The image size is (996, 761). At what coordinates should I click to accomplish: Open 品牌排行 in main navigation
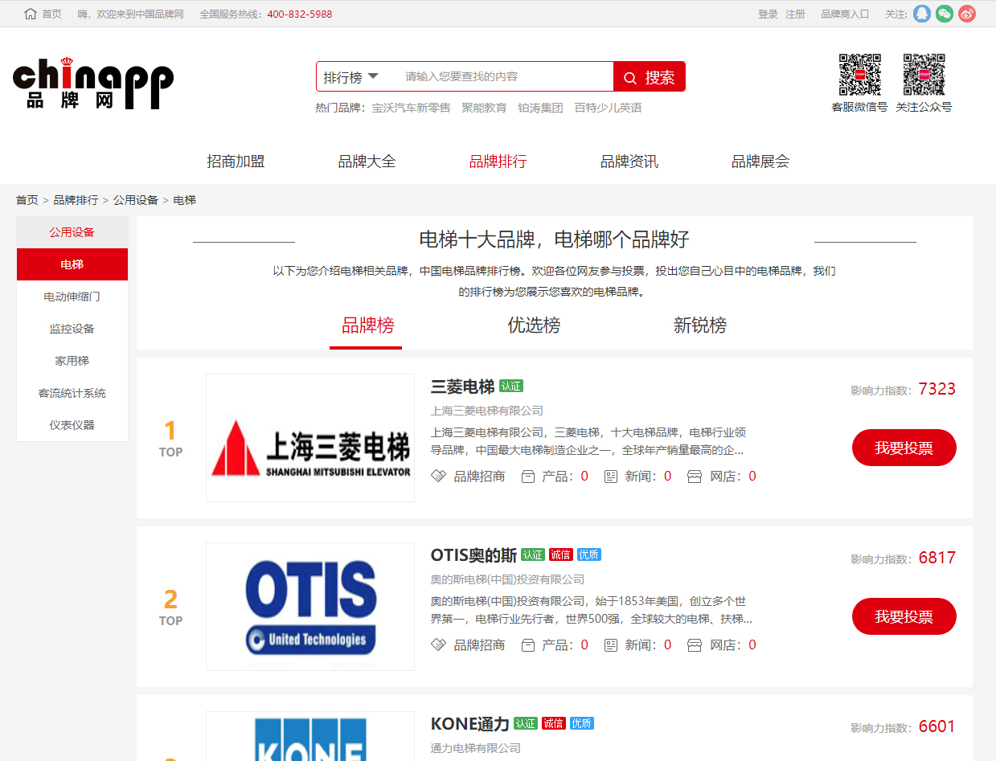coord(498,162)
